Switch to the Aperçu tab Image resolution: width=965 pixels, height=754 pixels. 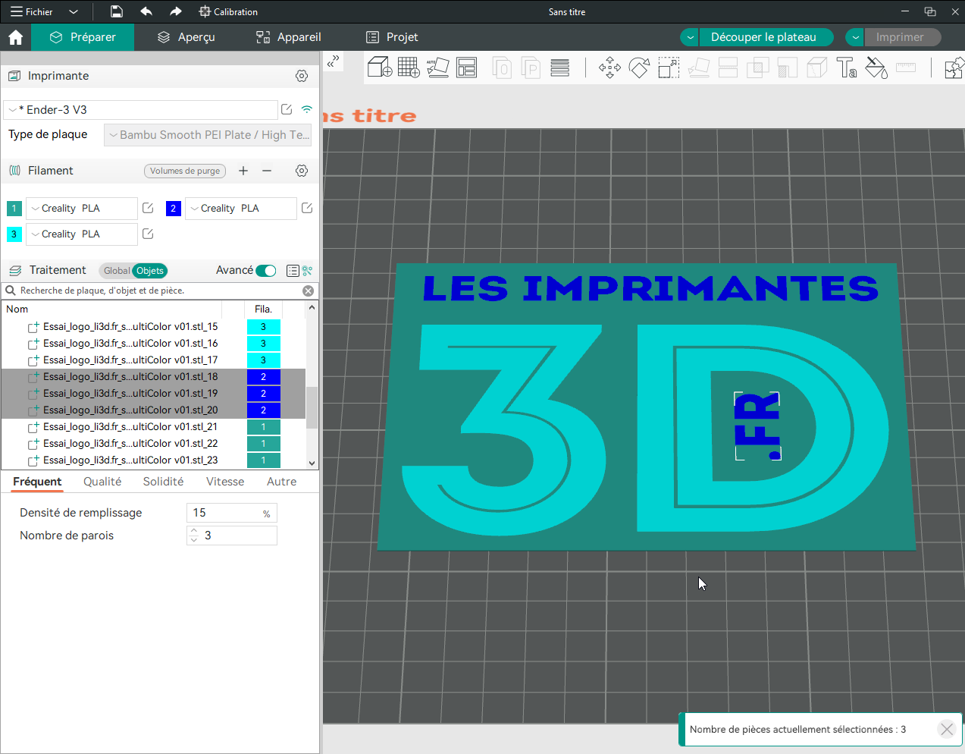[186, 37]
